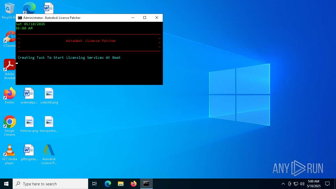Select the Autodesk License Patcher desktop icon
336x189 pixels.
pyautogui.click(x=49, y=154)
